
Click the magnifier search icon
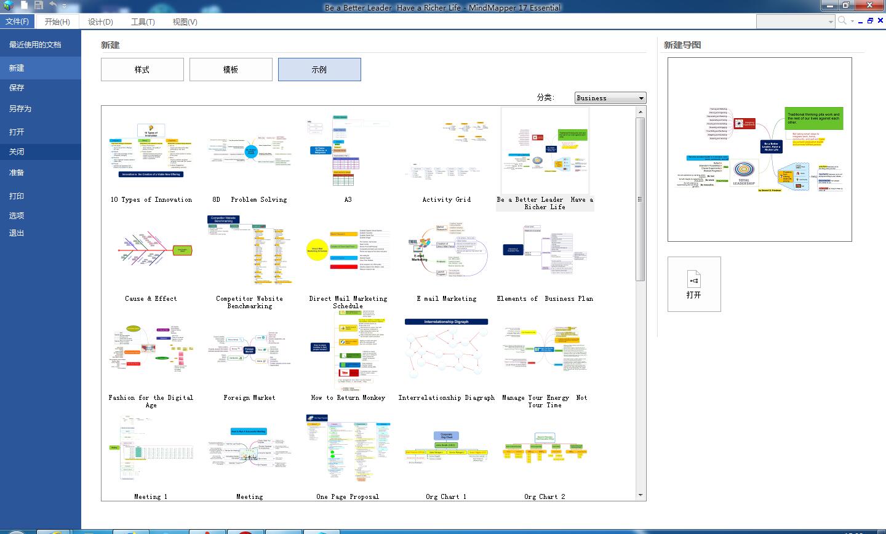coord(842,21)
